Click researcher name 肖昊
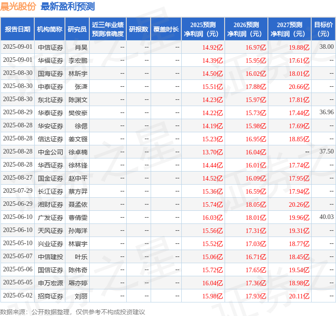This screenshot has height=316, width=336. pyautogui.click(x=81, y=47)
